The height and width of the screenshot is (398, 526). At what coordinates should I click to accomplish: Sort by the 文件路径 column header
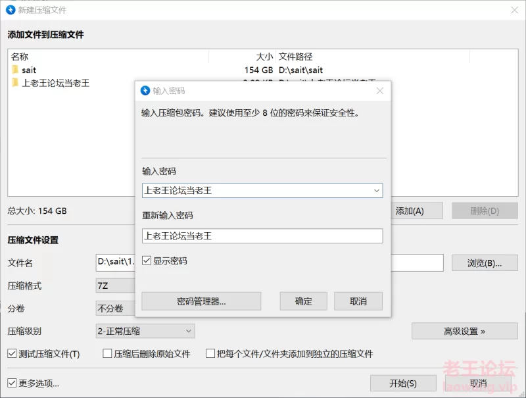(x=295, y=57)
